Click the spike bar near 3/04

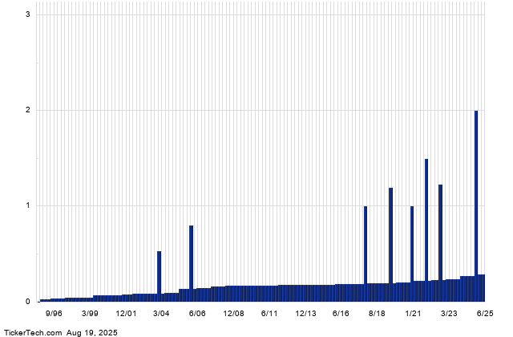pyautogui.click(x=160, y=276)
